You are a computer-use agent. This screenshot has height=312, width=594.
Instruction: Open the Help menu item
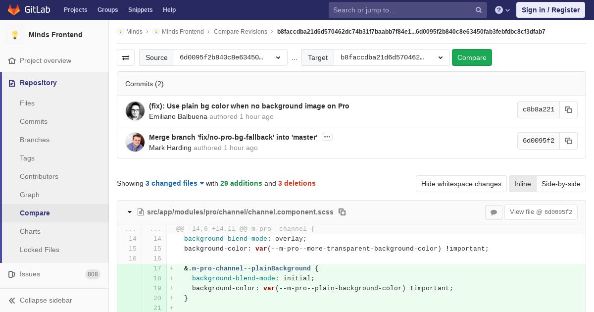tap(169, 10)
